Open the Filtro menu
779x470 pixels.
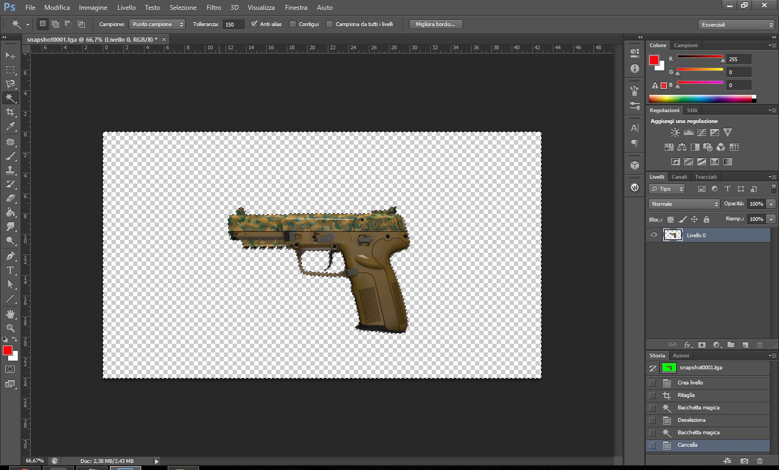[214, 8]
